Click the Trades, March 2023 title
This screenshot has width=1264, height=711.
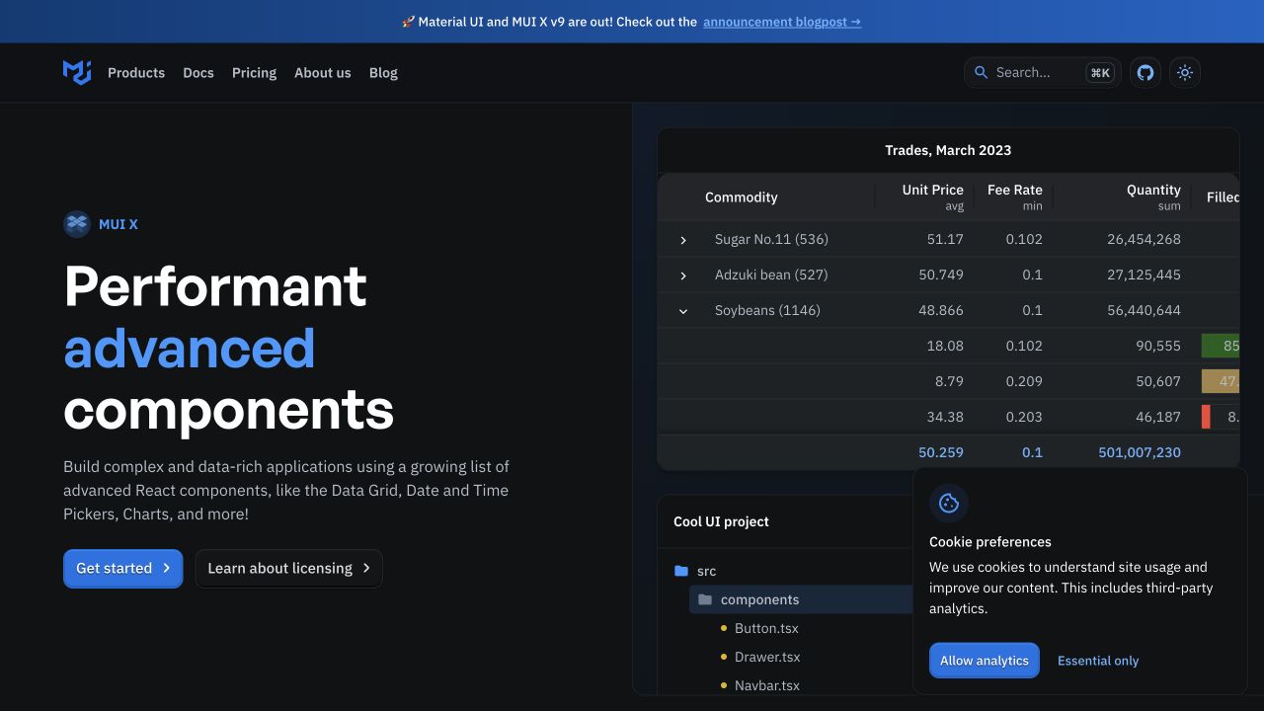(948, 150)
